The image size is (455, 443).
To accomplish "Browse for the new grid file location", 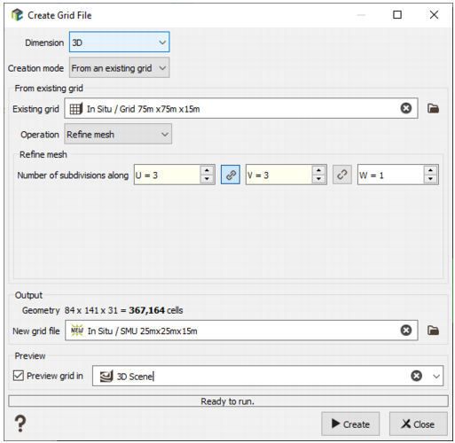I will click(433, 330).
